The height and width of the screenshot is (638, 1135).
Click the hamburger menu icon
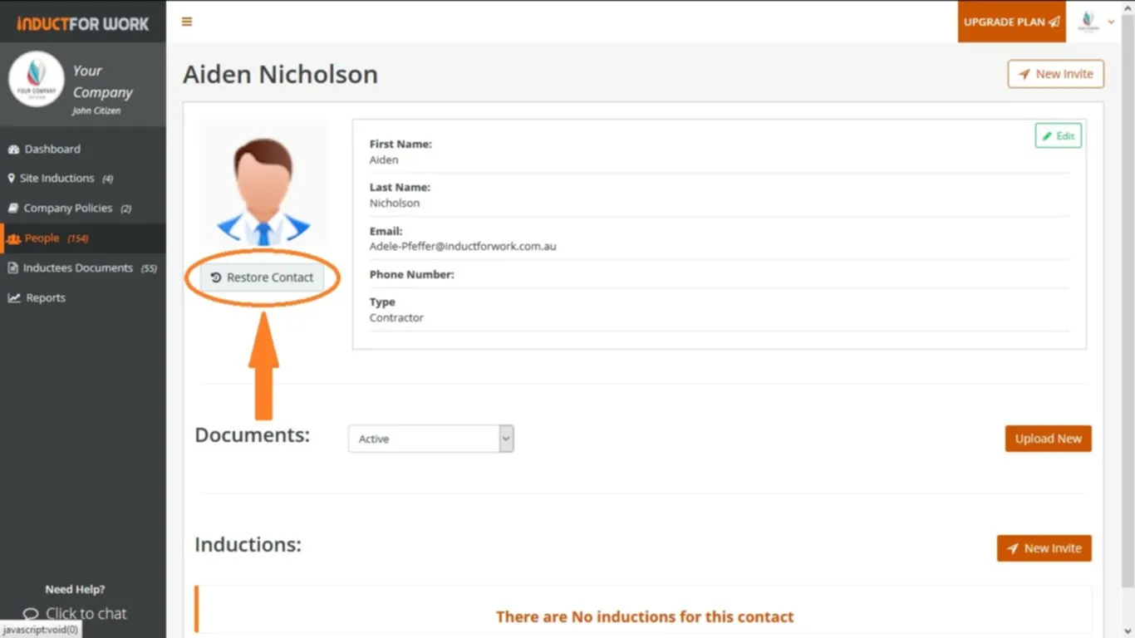click(187, 22)
